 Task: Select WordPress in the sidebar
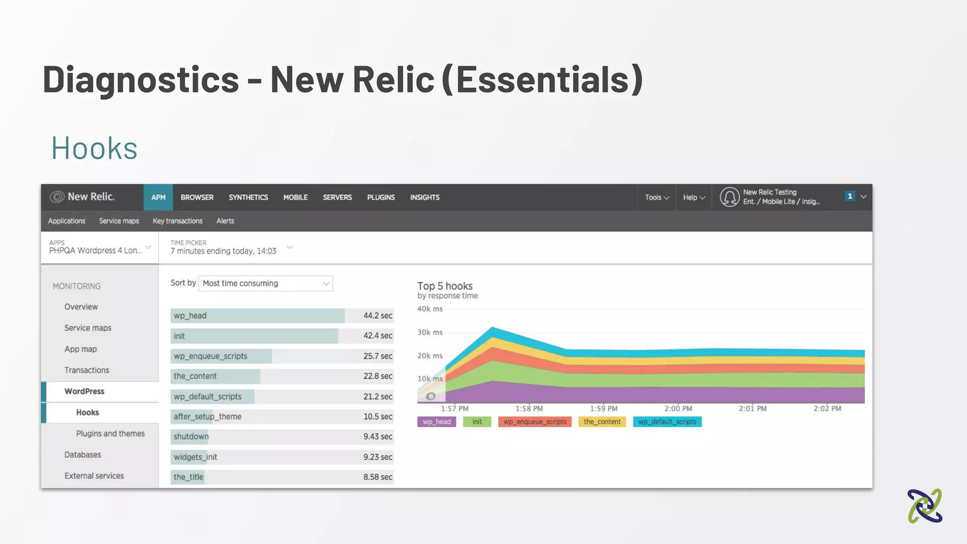tap(100, 391)
